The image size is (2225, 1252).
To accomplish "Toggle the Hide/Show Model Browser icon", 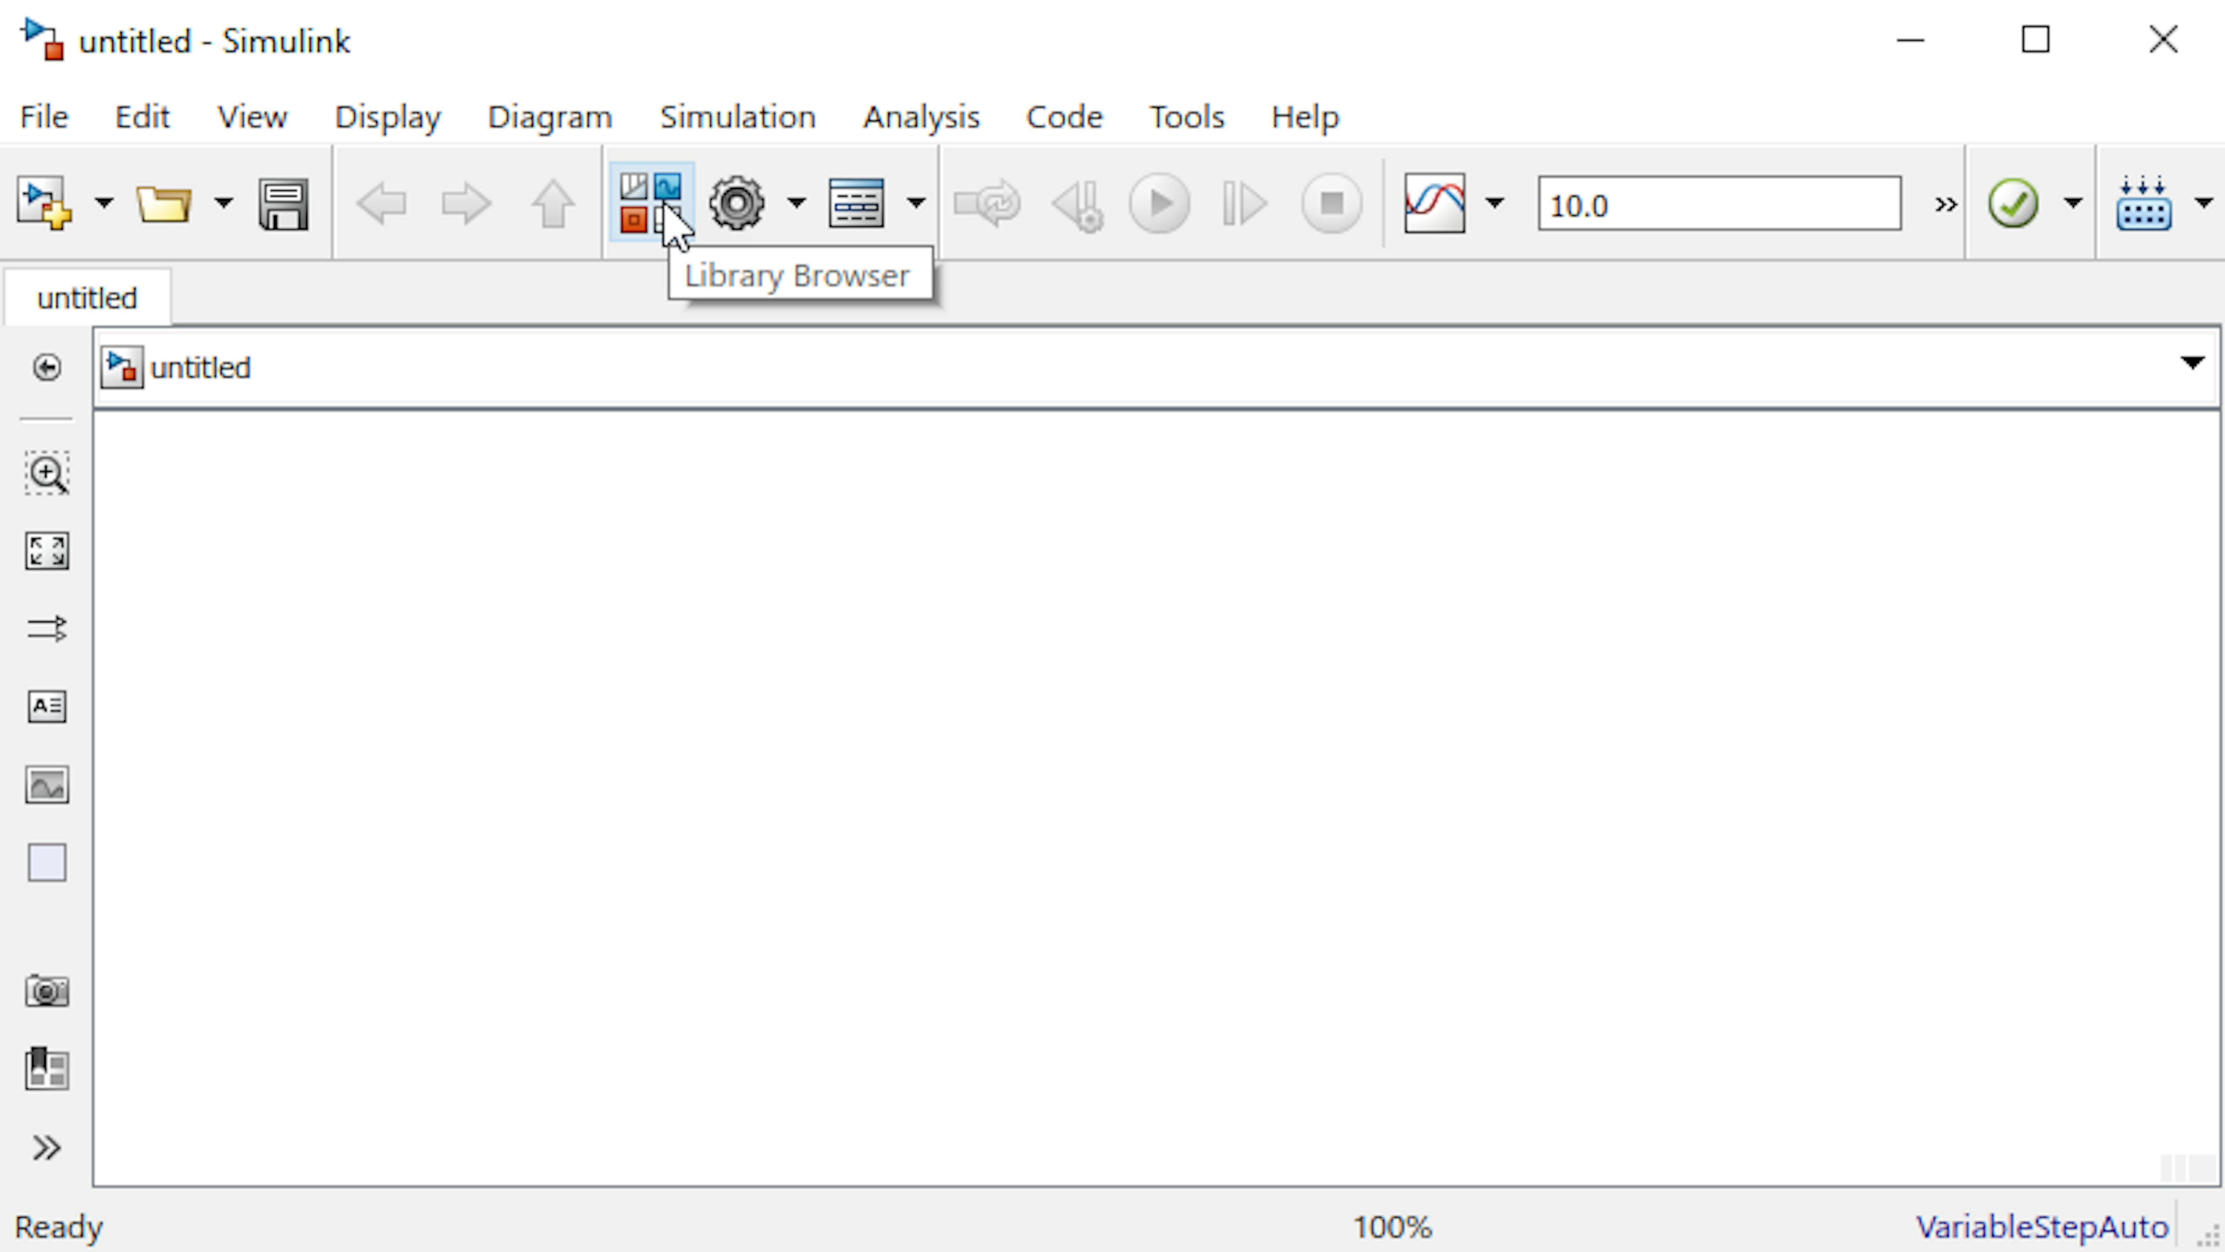I will 47,367.
